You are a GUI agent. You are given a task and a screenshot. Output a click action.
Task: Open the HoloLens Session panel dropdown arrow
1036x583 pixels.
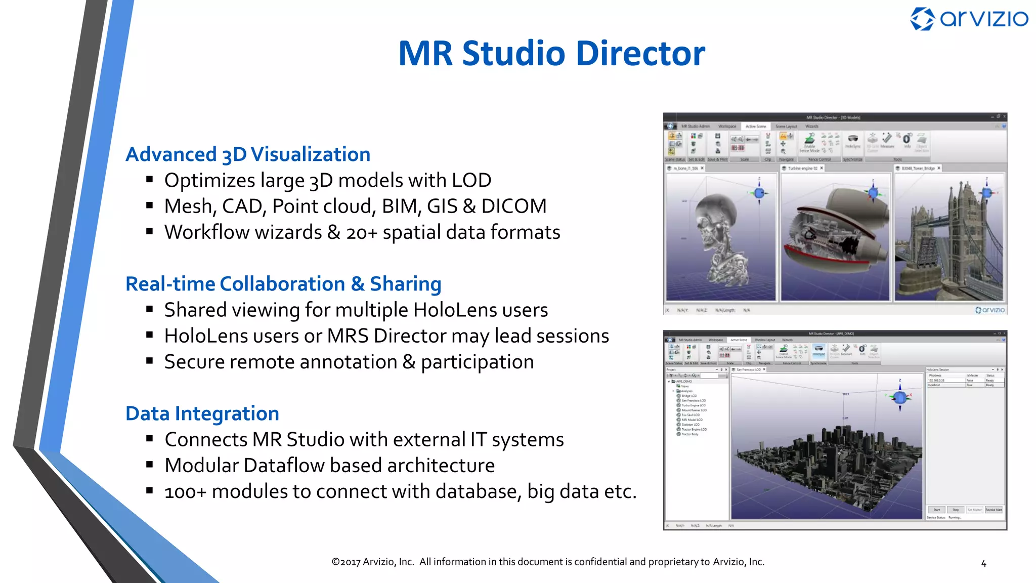point(993,369)
